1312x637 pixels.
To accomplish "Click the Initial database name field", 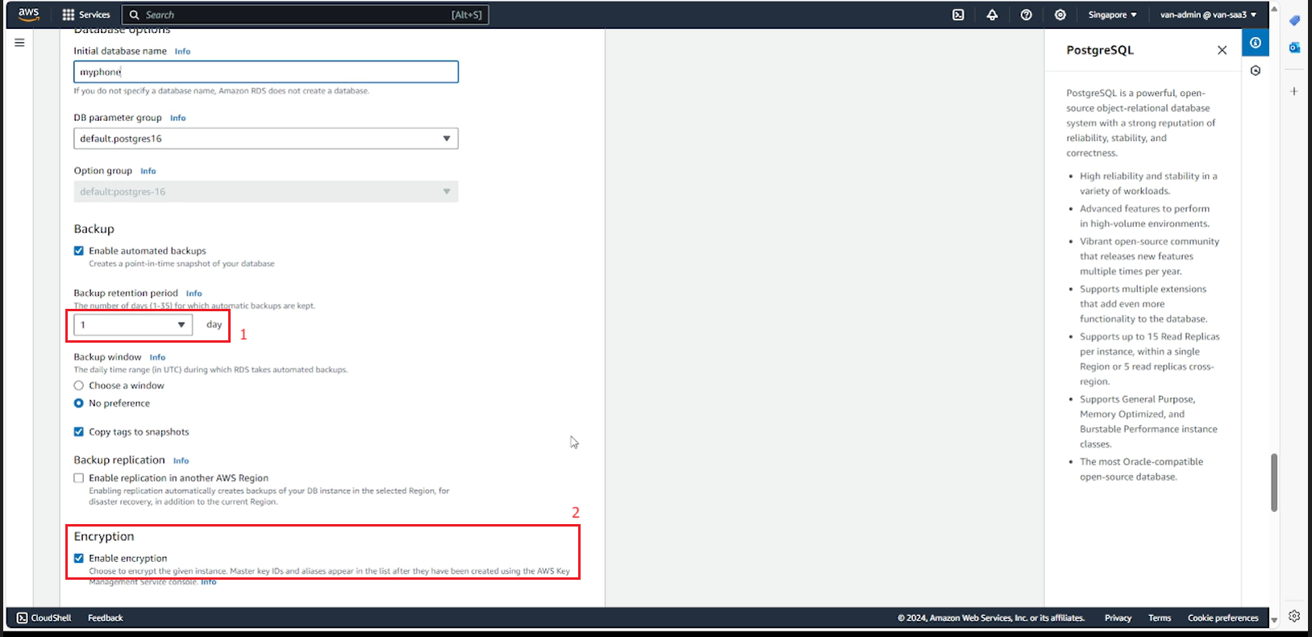I will click(266, 72).
